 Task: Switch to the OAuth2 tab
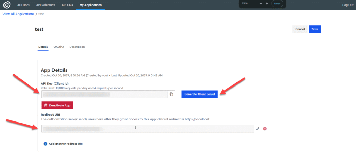click(58, 47)
